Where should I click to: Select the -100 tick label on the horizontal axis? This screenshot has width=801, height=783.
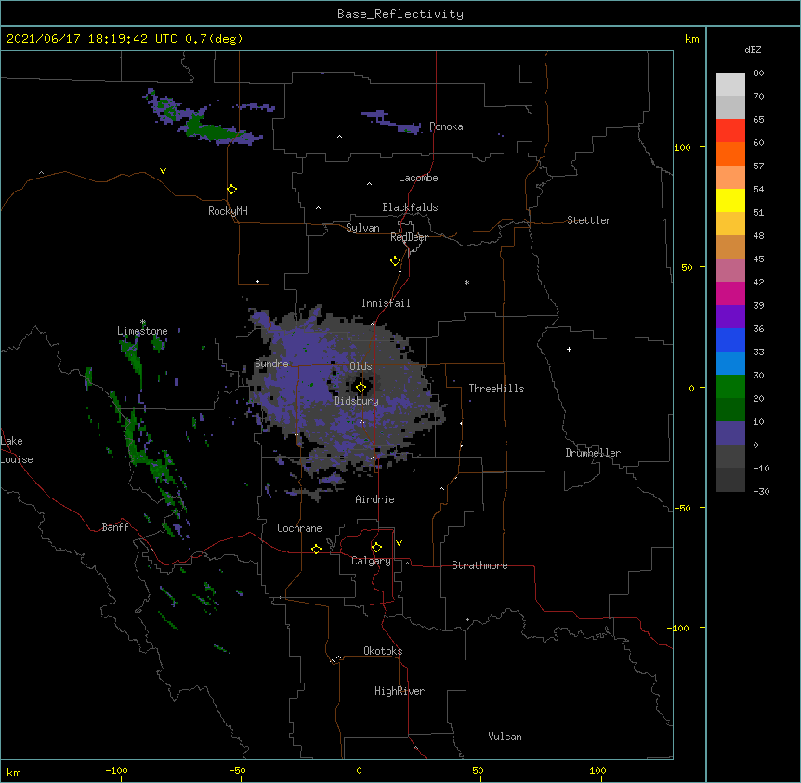(x=116, y=770)
